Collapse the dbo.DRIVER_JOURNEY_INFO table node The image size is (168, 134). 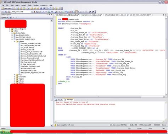(x=12, y=39)
